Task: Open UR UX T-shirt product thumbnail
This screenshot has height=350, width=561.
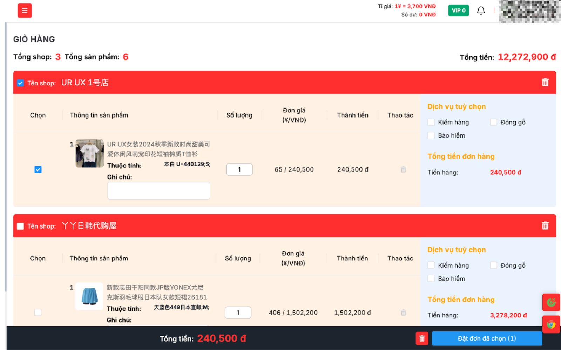Action: click(x=90, y=153)
